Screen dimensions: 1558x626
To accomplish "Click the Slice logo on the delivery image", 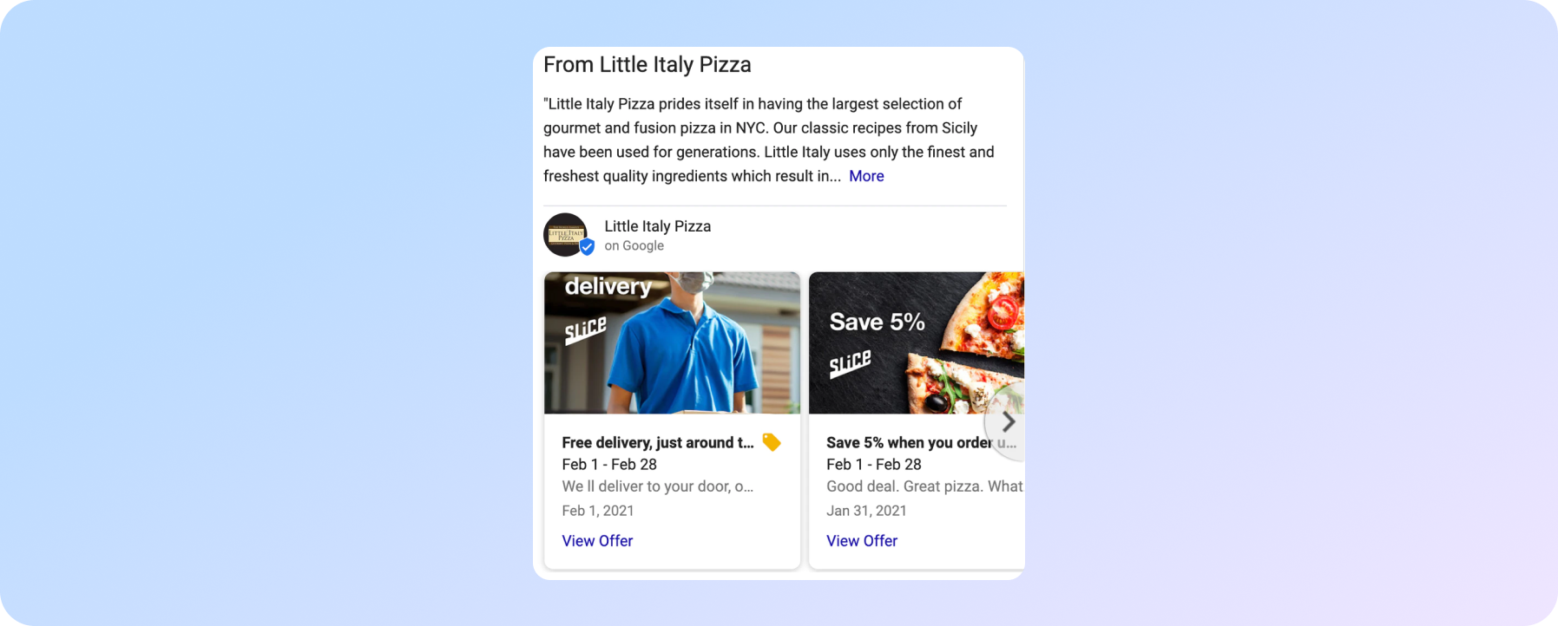I will click(586, 330).
